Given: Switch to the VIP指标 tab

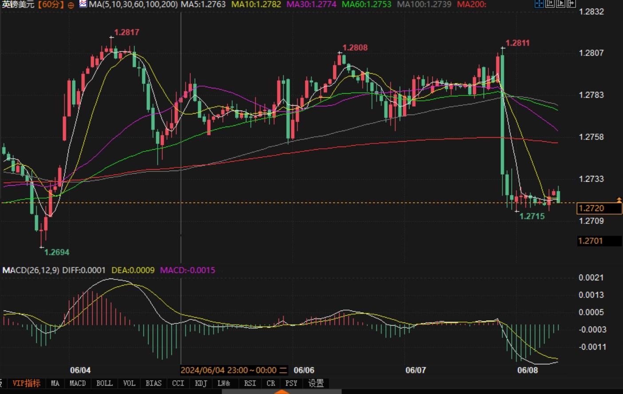Looking at the screenshot, I should [x=26, y=383].
